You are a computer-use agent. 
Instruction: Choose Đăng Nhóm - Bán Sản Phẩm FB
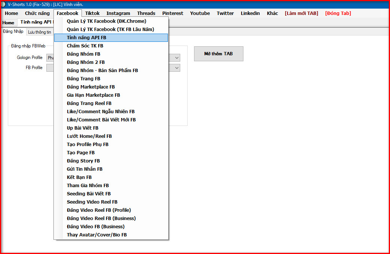point(111,70)
